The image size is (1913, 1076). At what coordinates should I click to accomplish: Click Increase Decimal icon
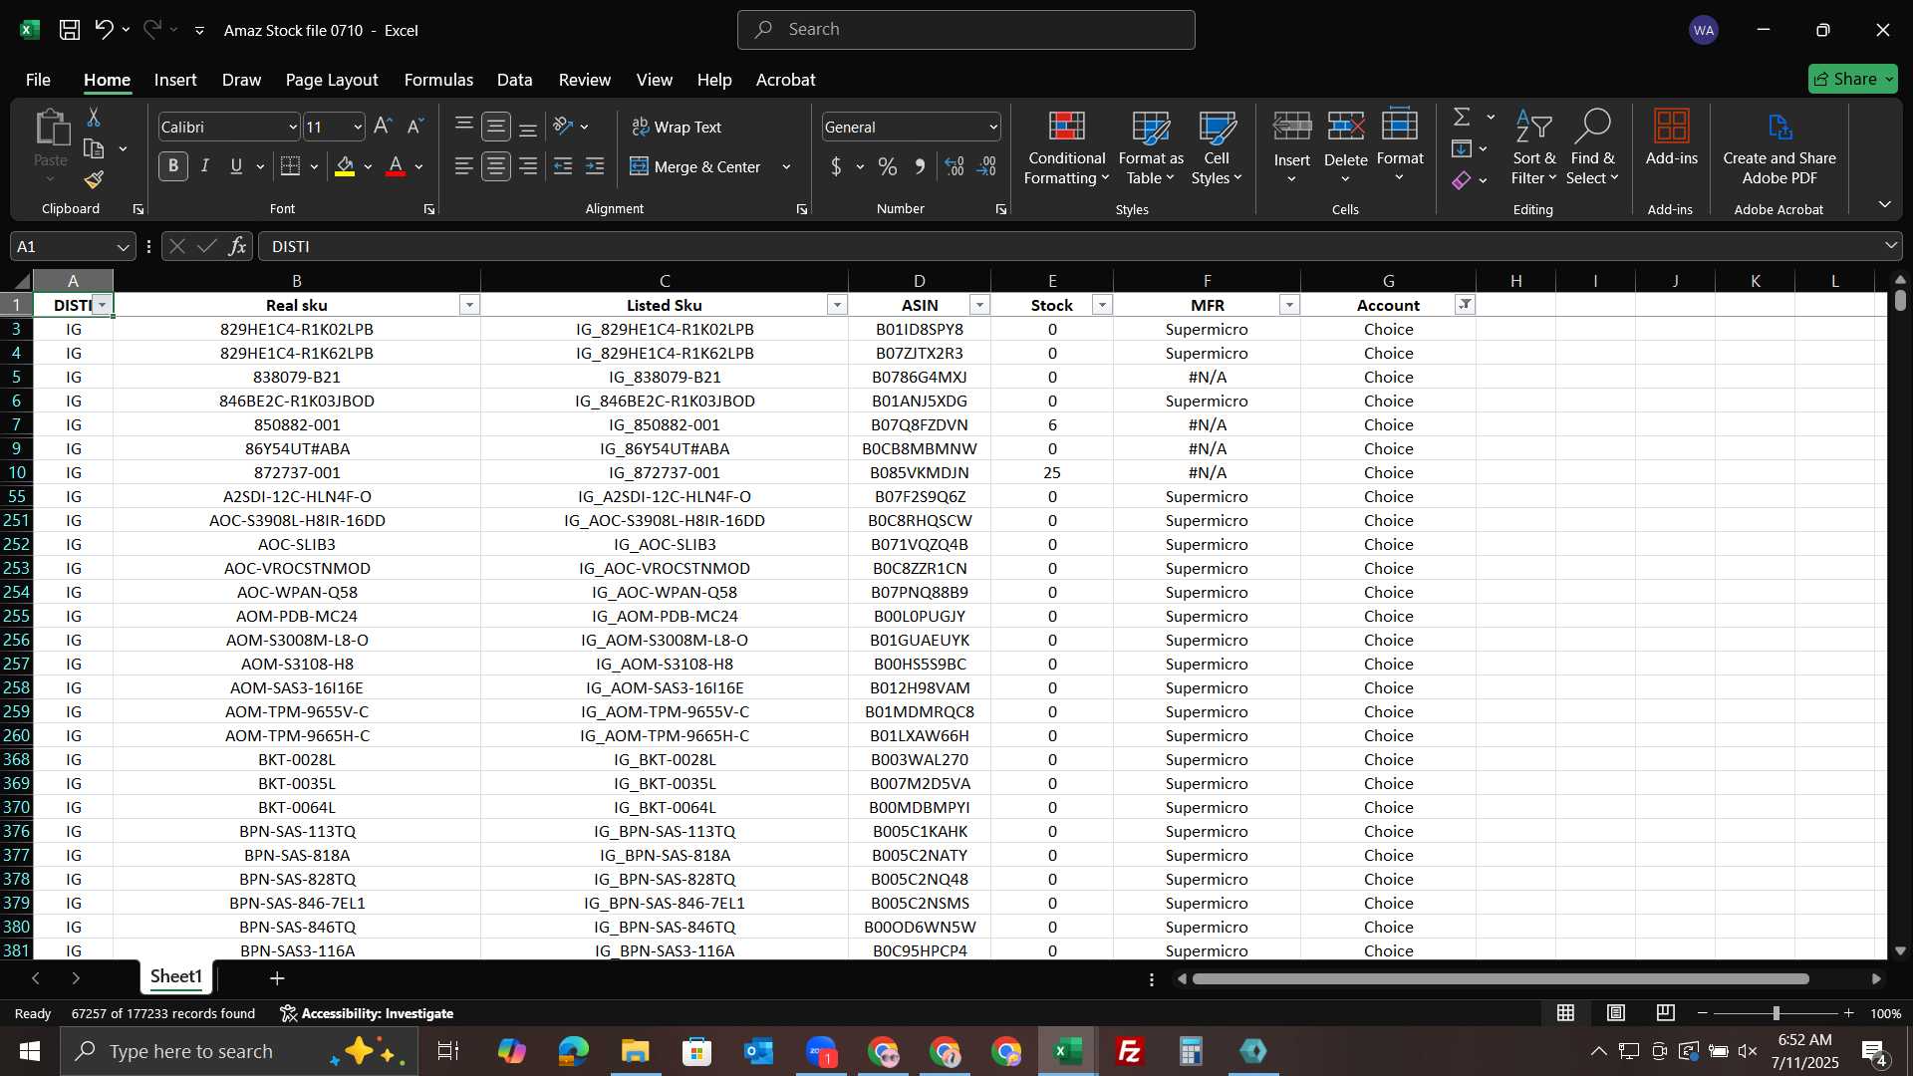[955, 166]
